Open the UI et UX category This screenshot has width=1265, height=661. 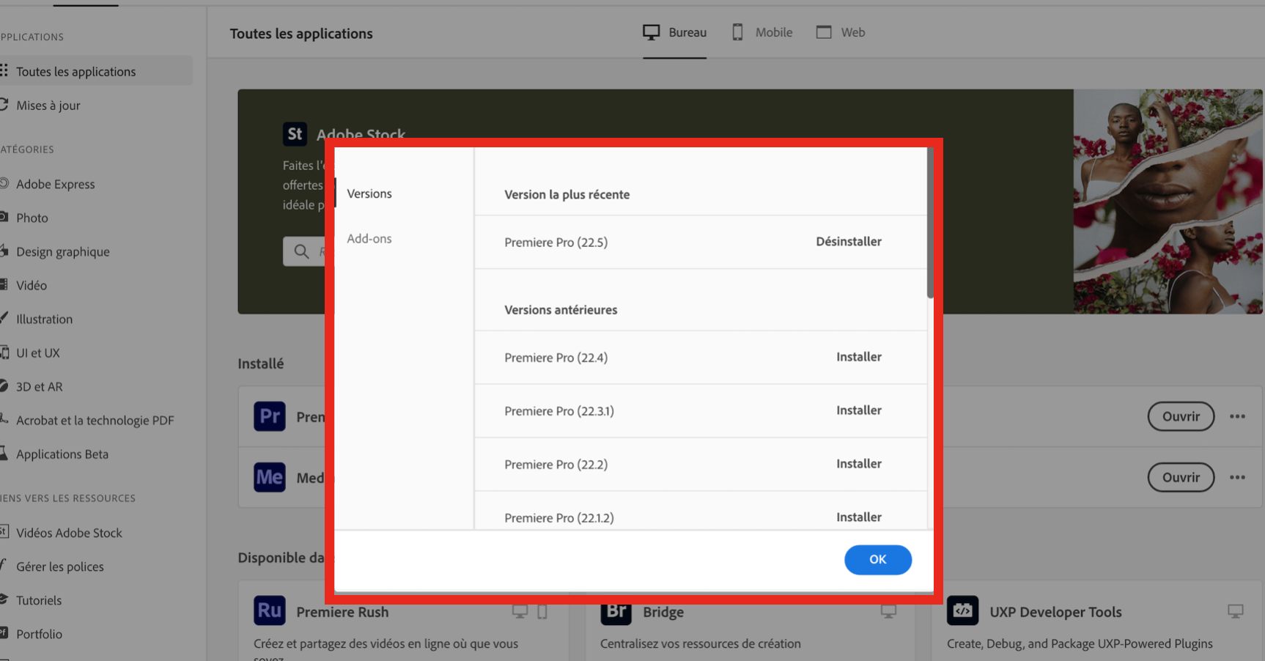37,352
